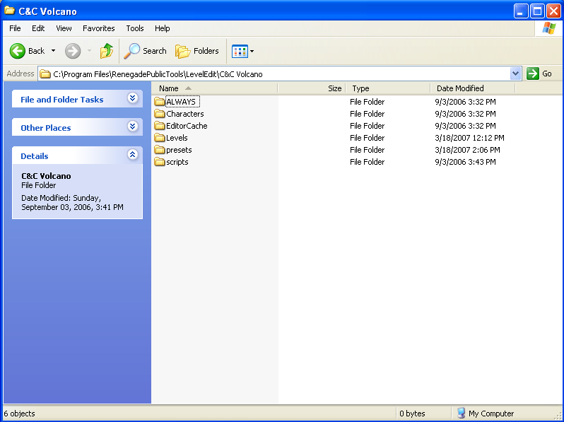Open the address bar dropdown arrow

pos(515,74)
